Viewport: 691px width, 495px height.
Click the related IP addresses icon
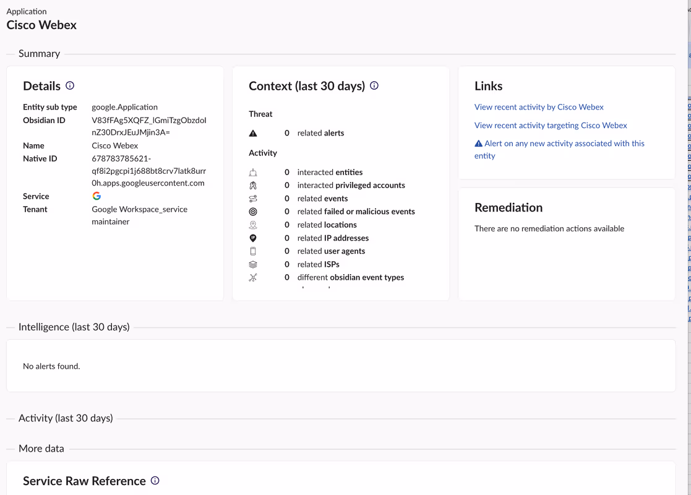[x=253, y=238]
